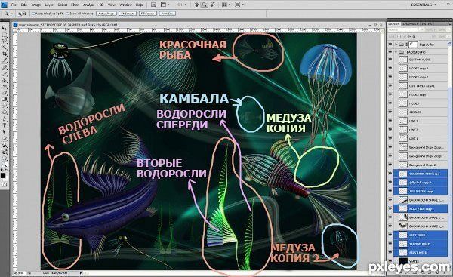The height and width of the screenshot is (277, 453).
Task: Click the foreground color swatch
Action: coord(3,175)
